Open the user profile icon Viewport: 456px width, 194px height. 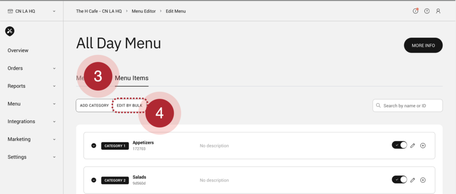click(438, 11)
